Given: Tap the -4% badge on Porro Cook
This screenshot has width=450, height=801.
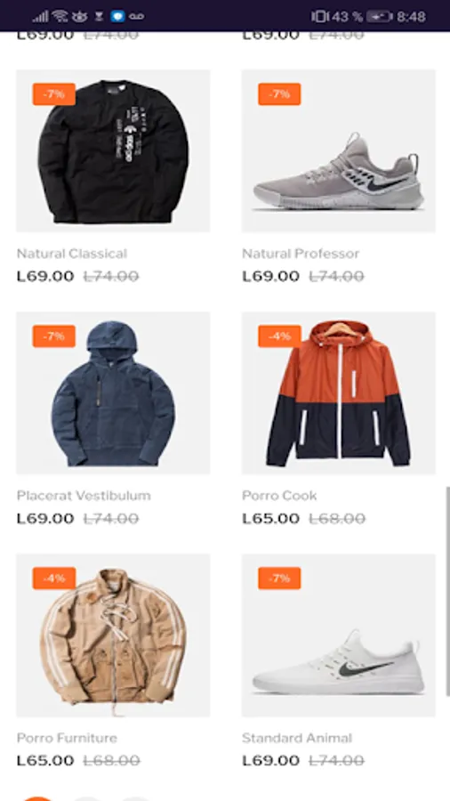Looking at the screenshot, I should [279, 336].
